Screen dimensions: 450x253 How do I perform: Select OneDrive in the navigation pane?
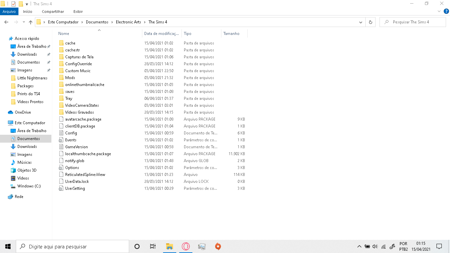coord(23,112)
